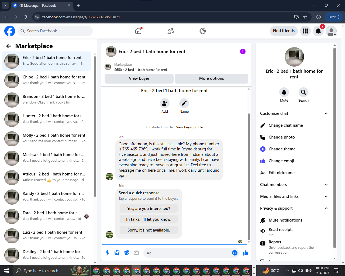The height and width of the screenshot is (276, 345).
Task: Open Edit nicknames option
Action: point(294,173)
